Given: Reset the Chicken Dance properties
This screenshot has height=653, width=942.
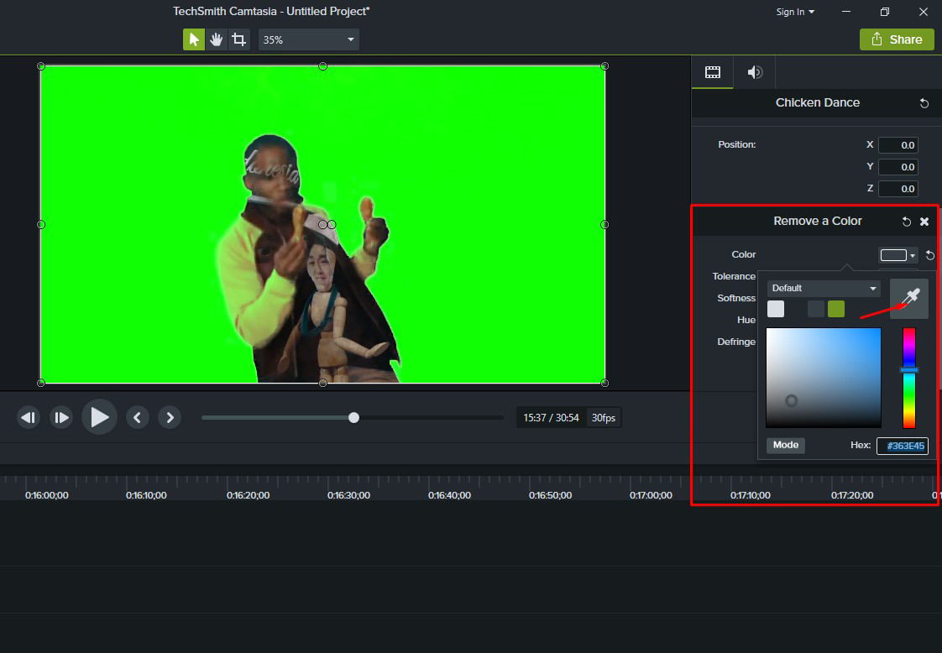Looking at the screenshot, I should (924, 102).
